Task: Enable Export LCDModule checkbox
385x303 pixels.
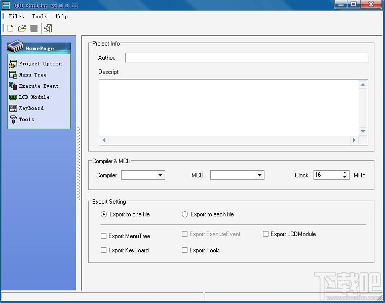Action: click(x=265, y=234)
